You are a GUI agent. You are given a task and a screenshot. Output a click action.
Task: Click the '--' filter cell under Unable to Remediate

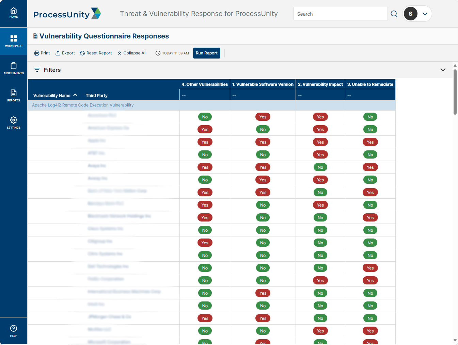tap(370, 95)
